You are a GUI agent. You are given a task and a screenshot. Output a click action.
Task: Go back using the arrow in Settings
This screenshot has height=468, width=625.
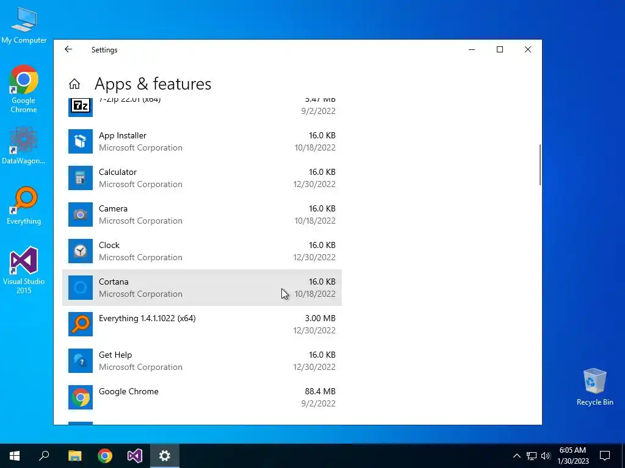point(68,49)
